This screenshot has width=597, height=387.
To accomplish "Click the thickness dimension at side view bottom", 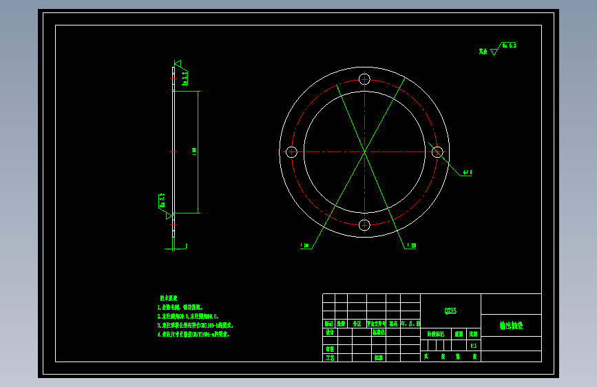I will (x=186, y=246).
